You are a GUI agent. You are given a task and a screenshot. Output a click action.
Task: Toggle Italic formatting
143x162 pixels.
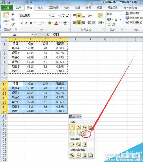click(26, 23)
